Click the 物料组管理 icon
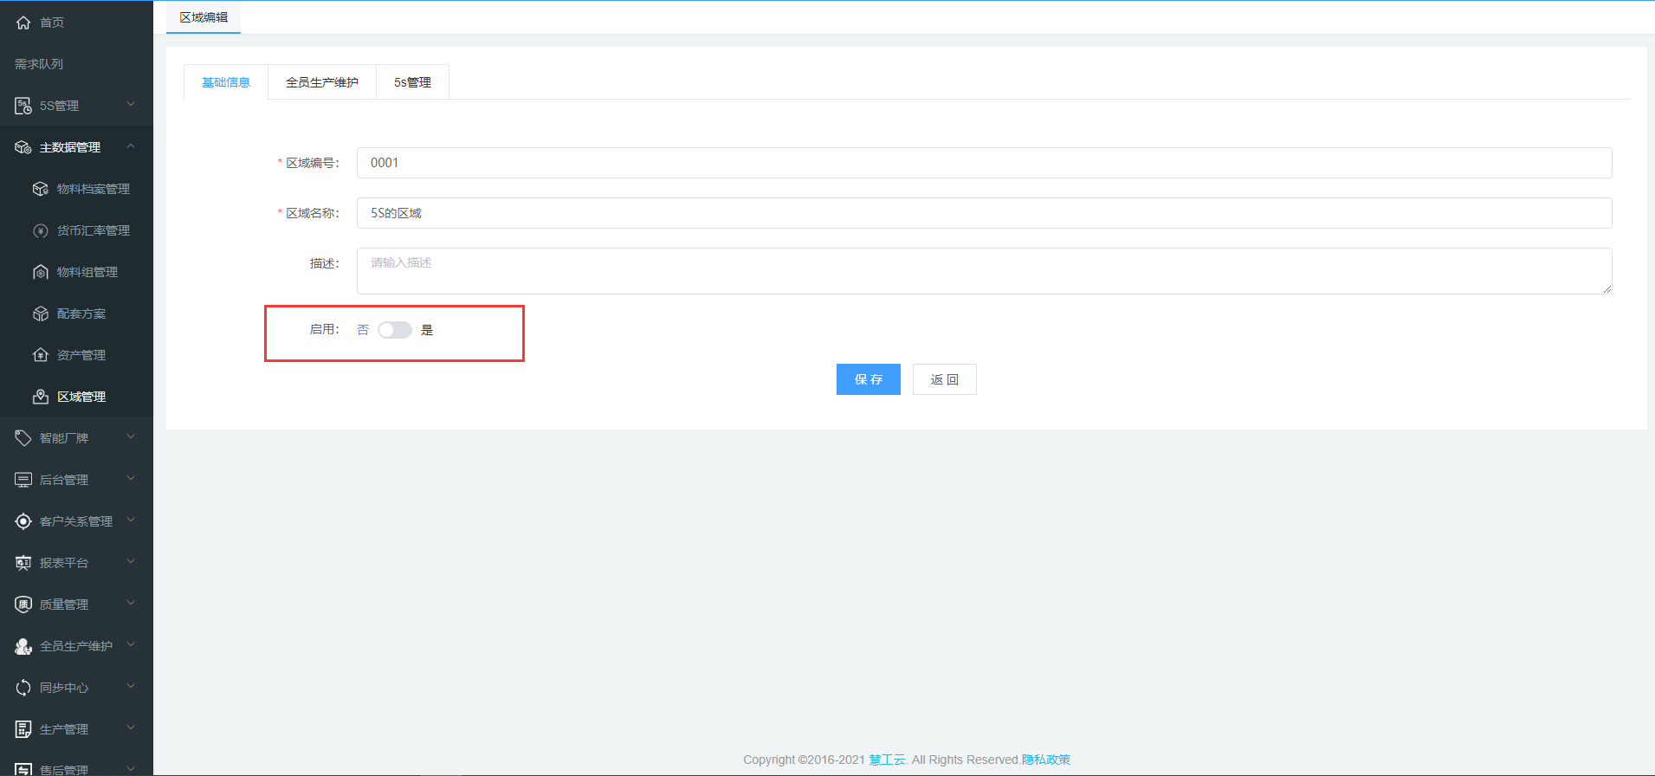 pyautogui.click(x=40, y=272)
